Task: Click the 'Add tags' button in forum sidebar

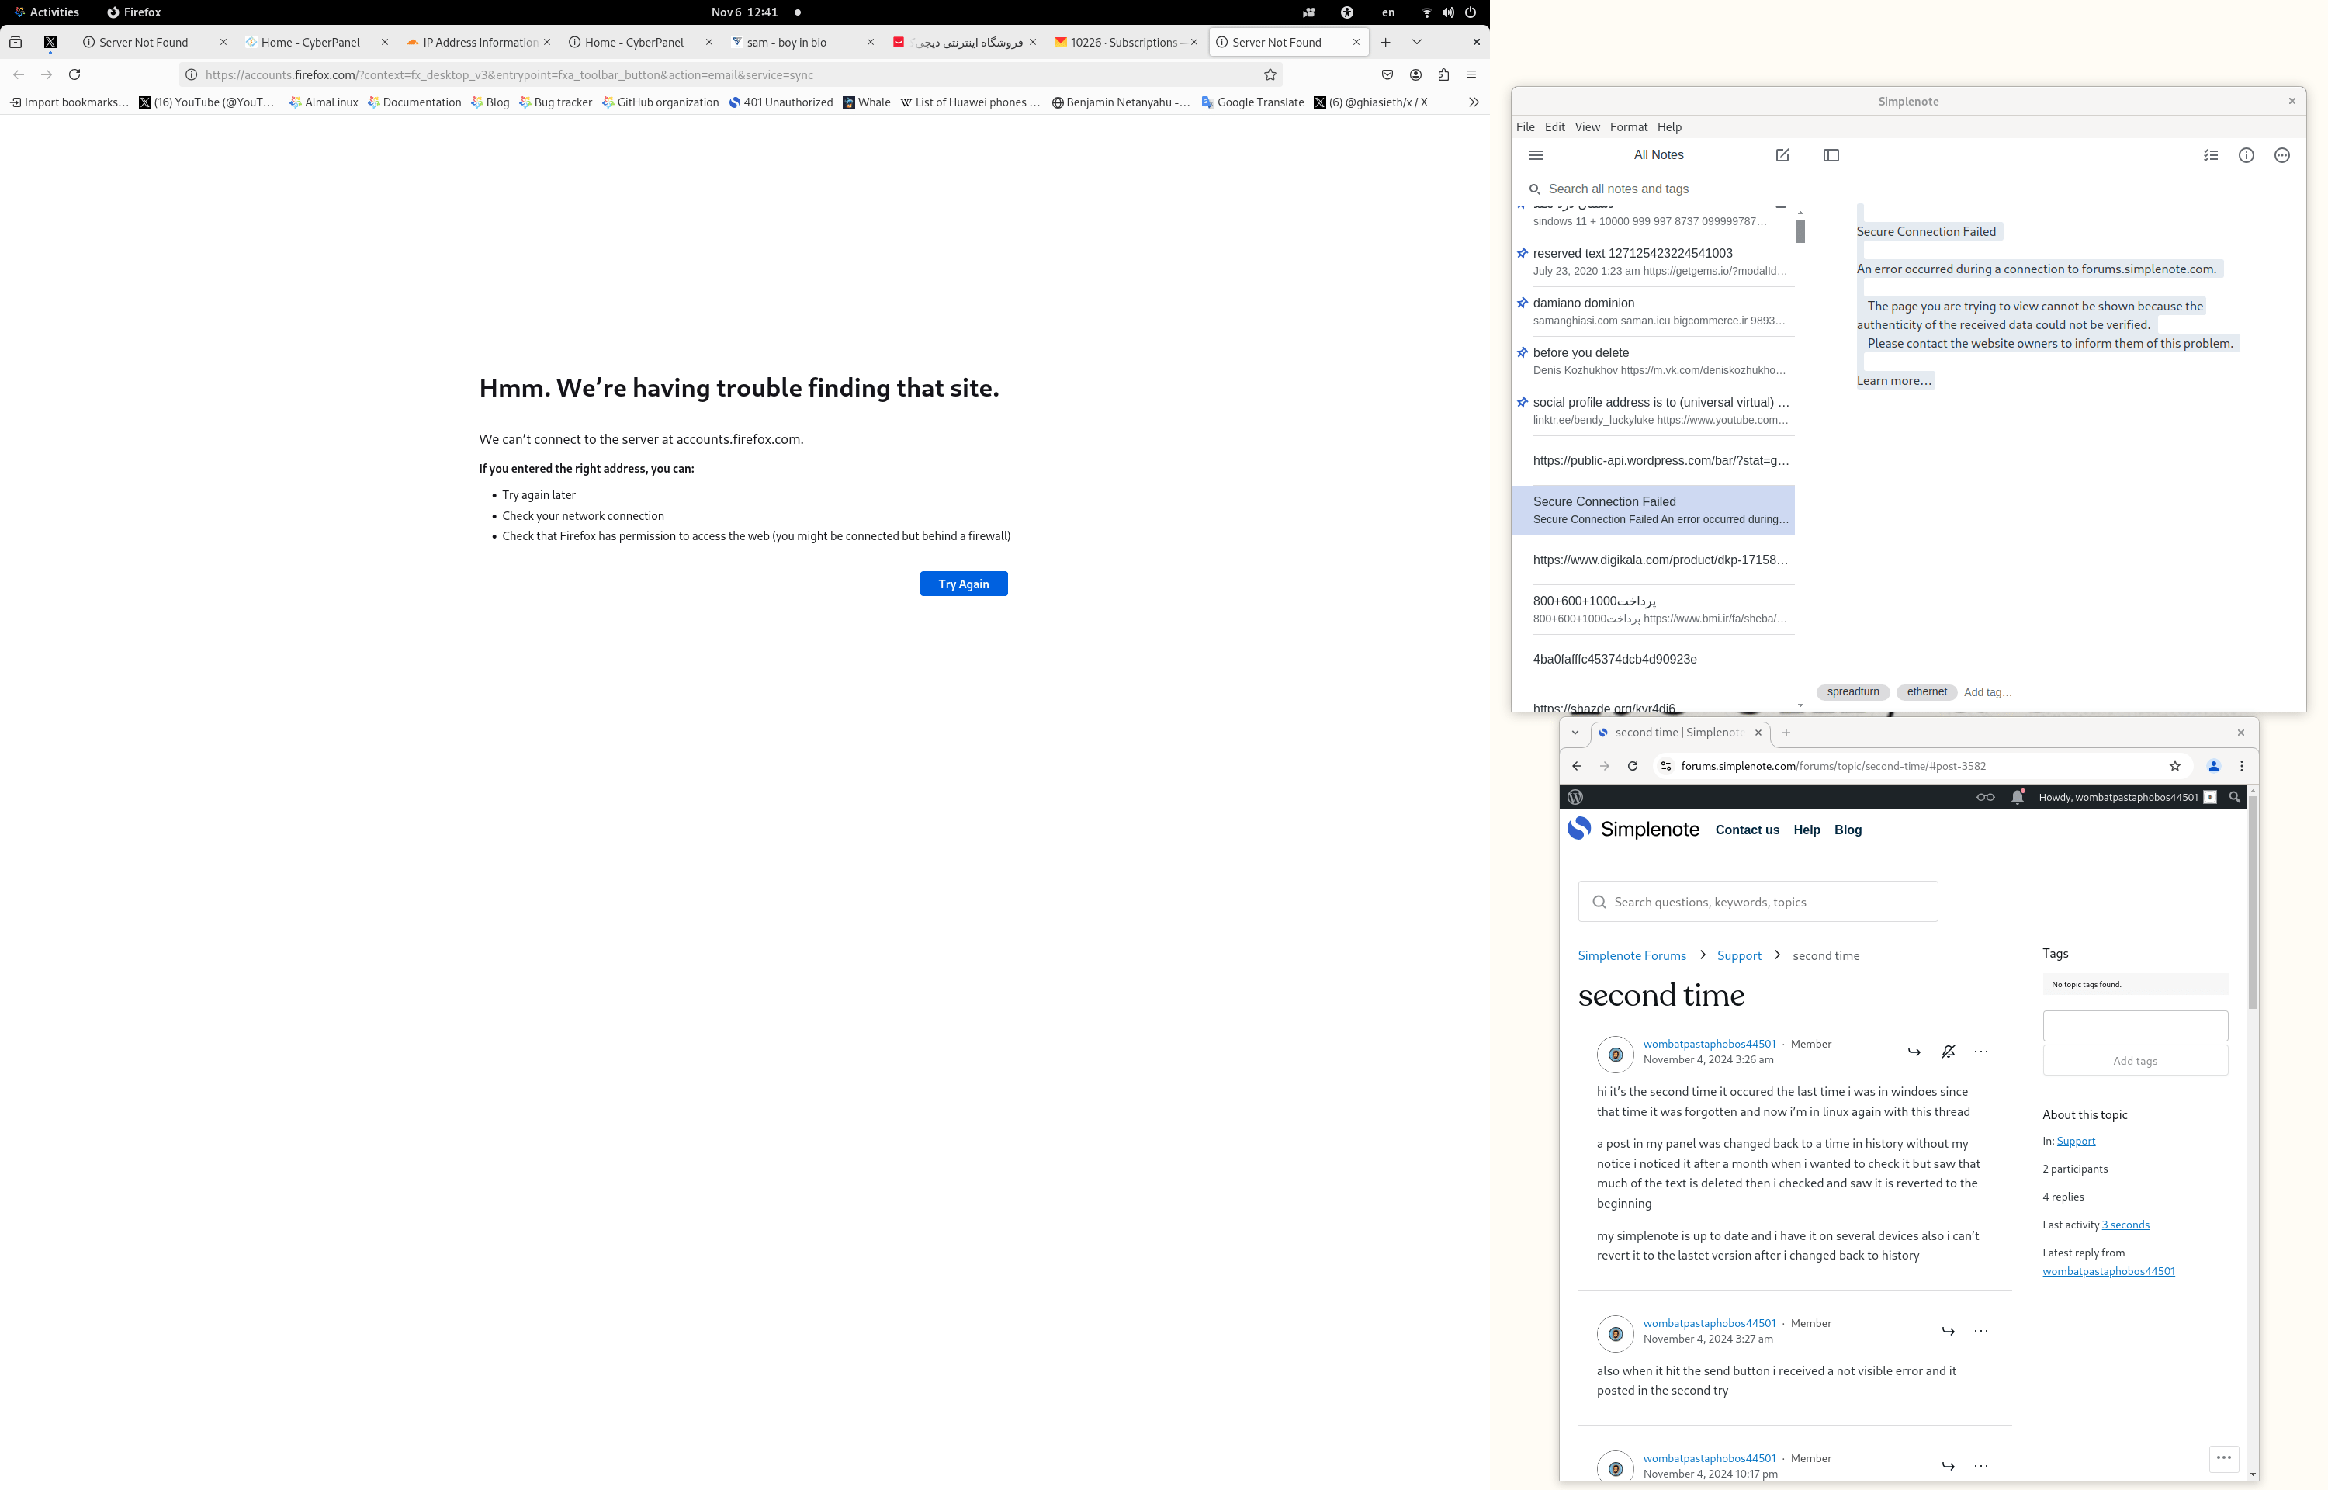Action: 2135,1062
